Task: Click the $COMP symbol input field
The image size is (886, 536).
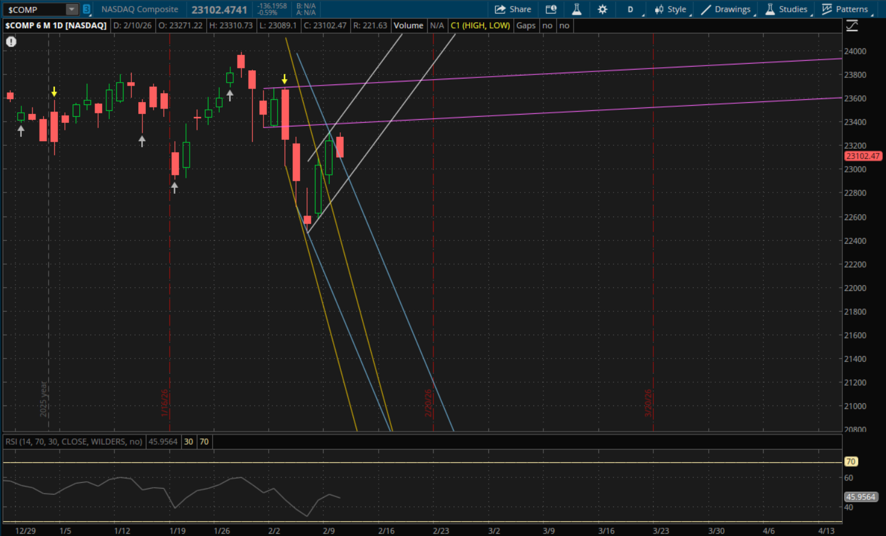Action: (x=34, y=9)
